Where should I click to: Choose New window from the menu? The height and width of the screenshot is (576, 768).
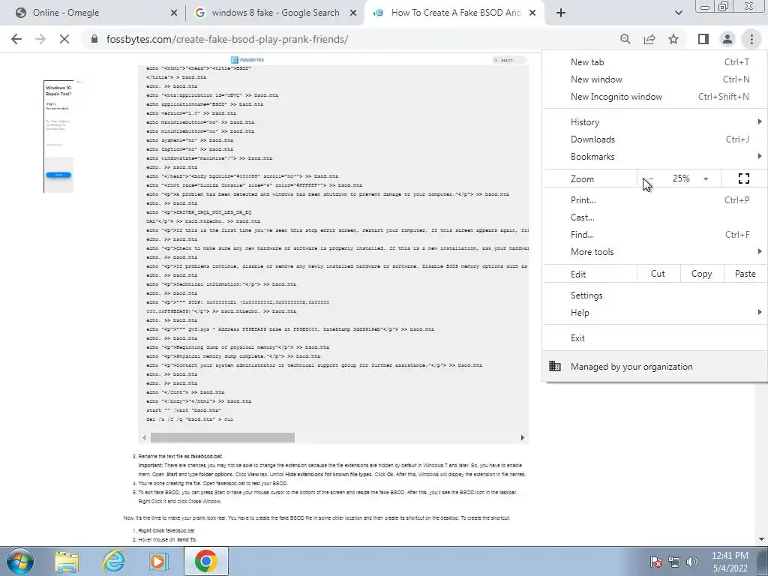[655, 79]
